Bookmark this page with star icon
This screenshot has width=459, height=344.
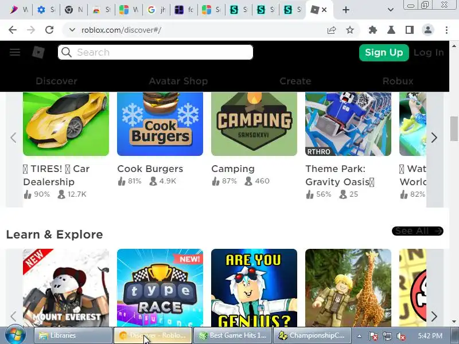(x=350, y=30)
